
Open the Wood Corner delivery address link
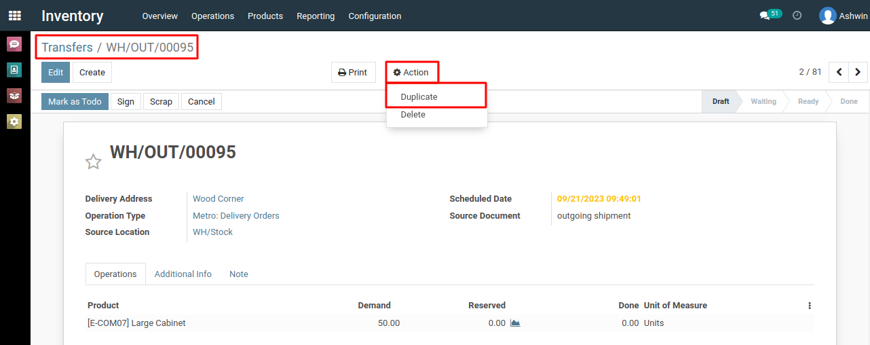219,199
